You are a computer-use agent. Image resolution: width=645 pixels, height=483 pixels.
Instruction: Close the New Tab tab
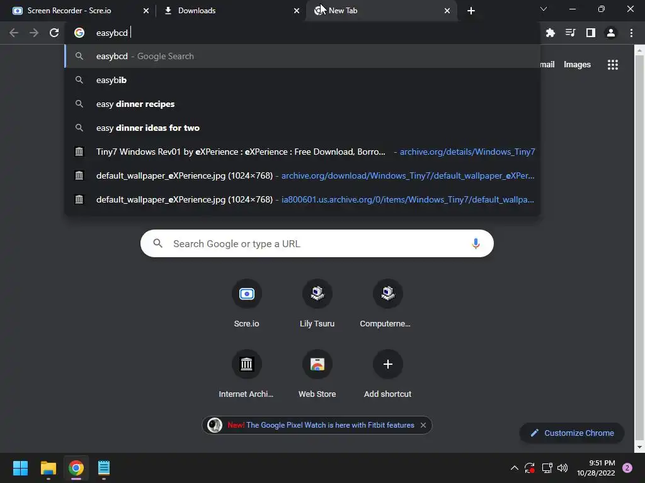click(447, 11)
